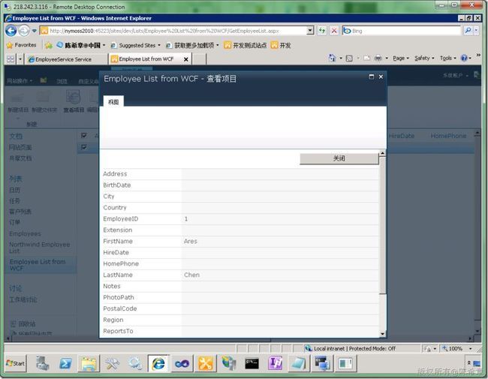Screen dimensions: 488x379
Task: Click the dialog vertical scrollbar thumb
Action: [382, 224]
